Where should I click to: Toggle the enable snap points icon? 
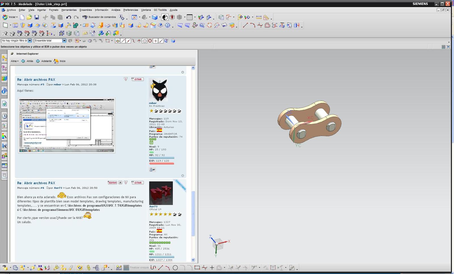click(117, 41)
